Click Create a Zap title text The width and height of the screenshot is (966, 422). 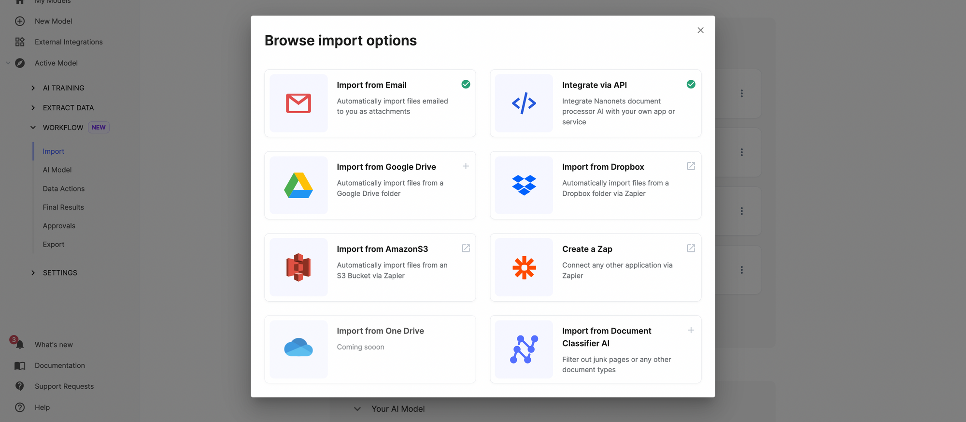(587, 249)
